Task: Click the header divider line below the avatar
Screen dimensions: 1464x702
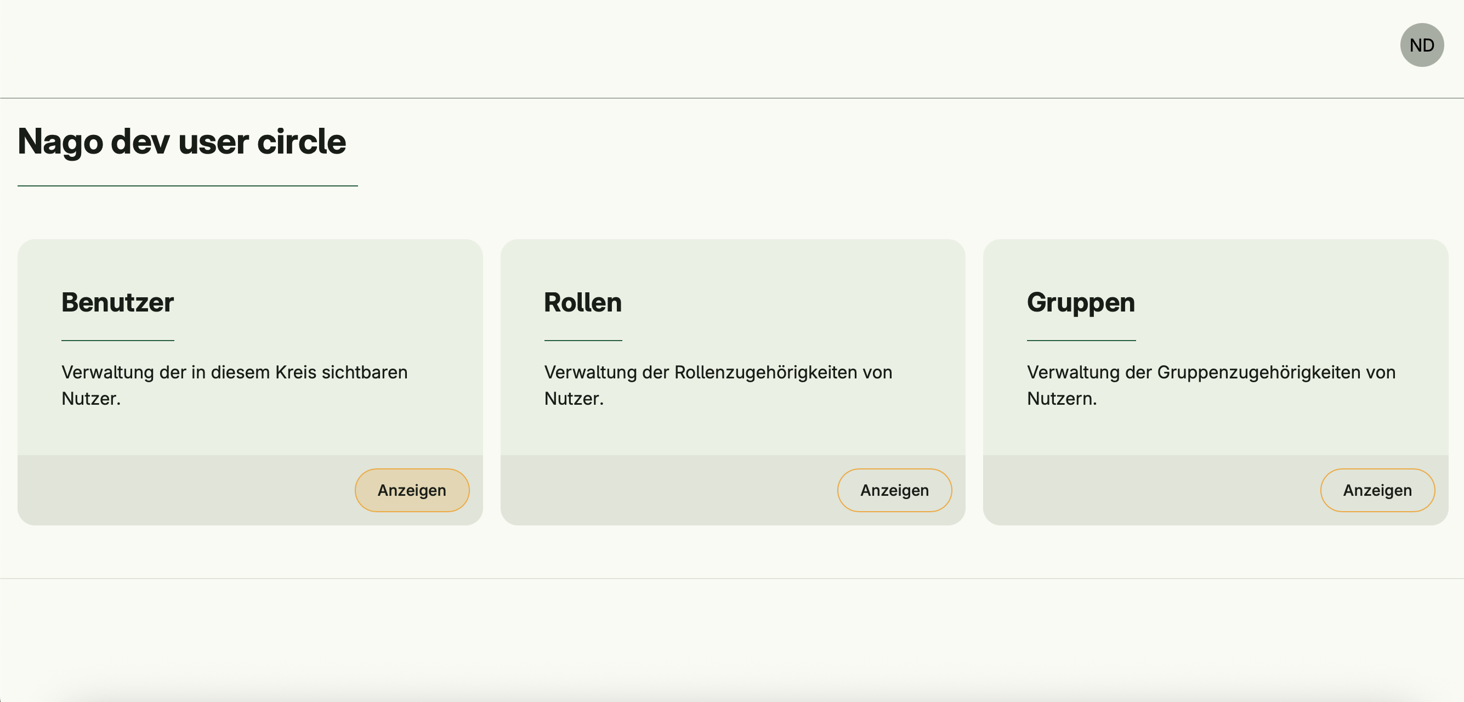Action: point(732,98)
